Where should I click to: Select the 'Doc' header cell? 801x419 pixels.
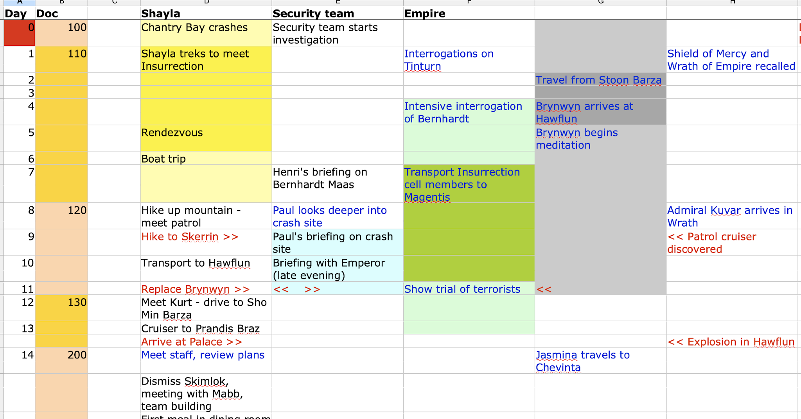point(61,13)
